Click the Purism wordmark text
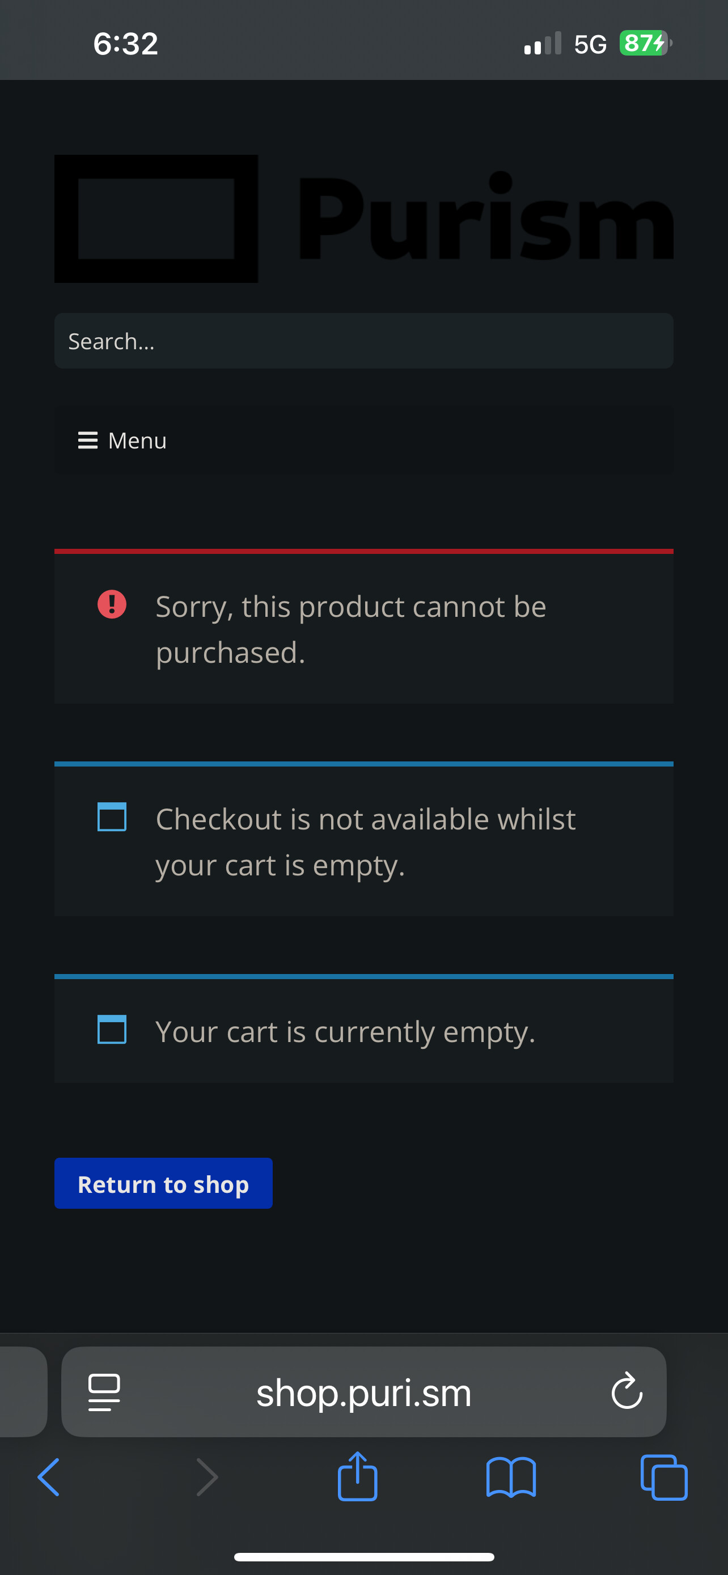The height and width of the screenshot is (1575, 728). point(485,218)
